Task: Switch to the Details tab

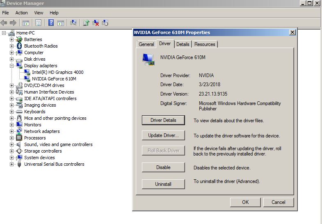Action: [183, 44]
